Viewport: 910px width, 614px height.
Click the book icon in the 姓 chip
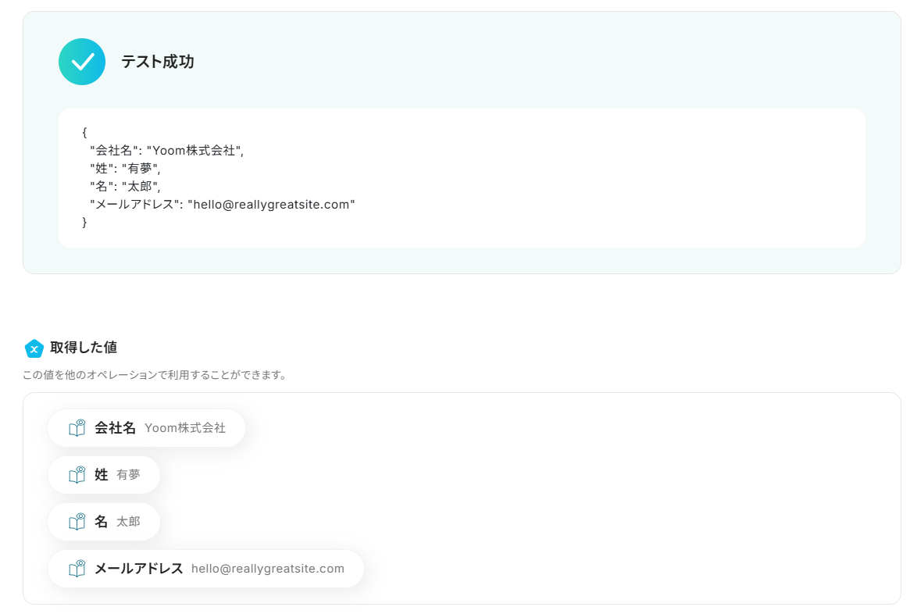77,475
